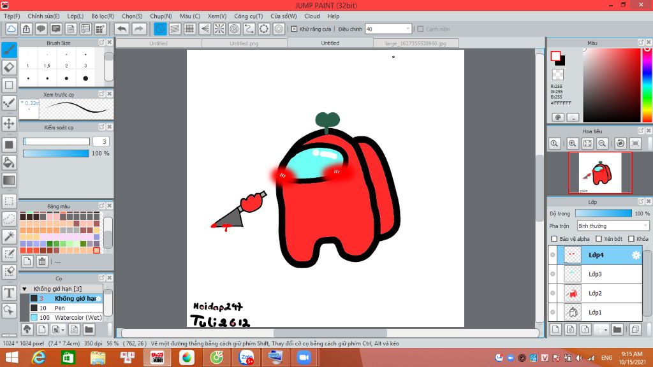Click the Độ trong opacity slider

click(603, 213)
